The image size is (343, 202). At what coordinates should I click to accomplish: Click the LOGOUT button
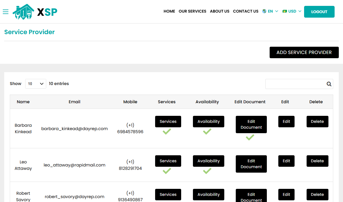(319, 12)
